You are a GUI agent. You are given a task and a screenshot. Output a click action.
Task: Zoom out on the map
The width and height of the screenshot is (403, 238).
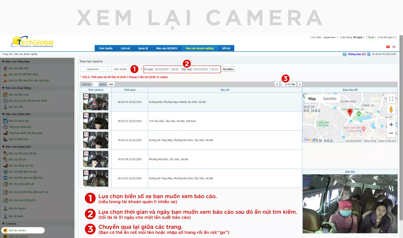pyautogui.click(x=391, y=133)
